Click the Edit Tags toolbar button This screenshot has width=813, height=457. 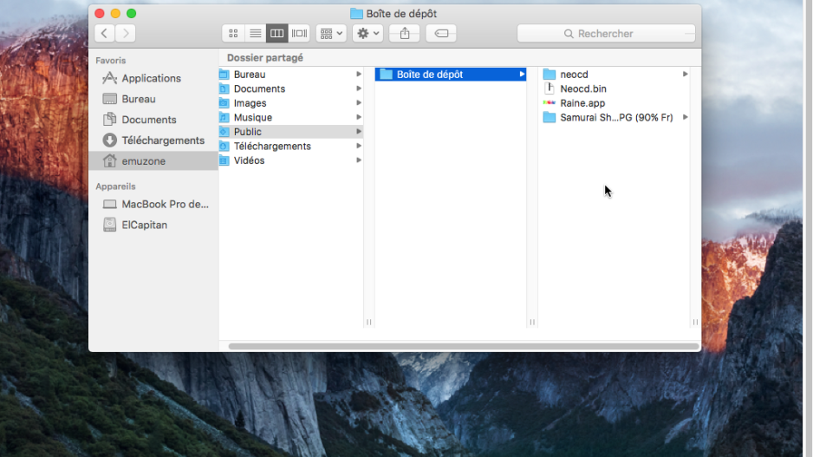(x=441, y=33)
